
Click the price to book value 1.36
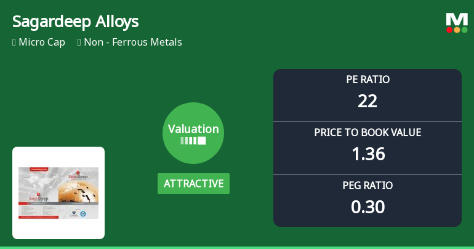pos(368,154)
